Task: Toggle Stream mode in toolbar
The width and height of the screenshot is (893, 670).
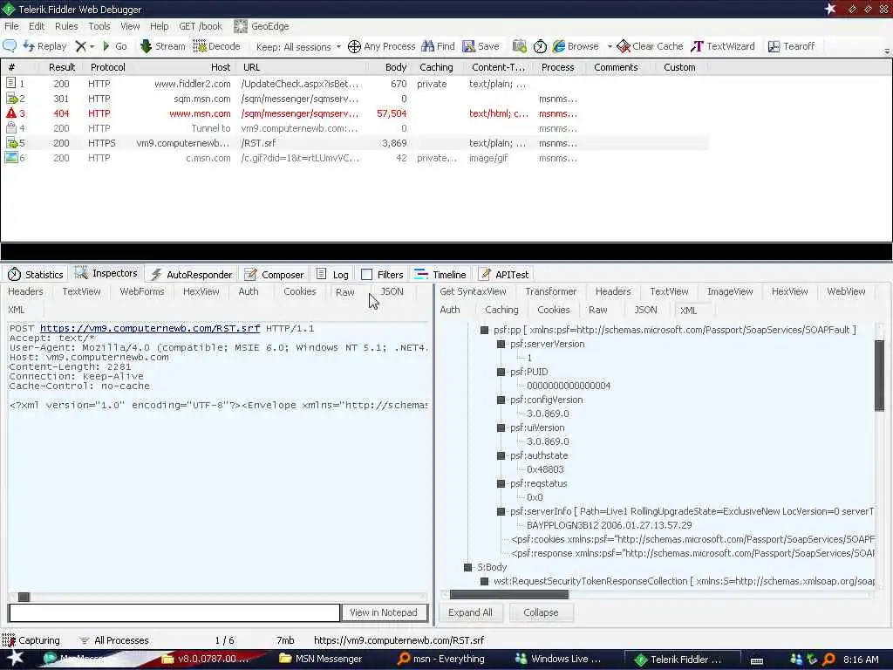Action: tap(162, 47)
